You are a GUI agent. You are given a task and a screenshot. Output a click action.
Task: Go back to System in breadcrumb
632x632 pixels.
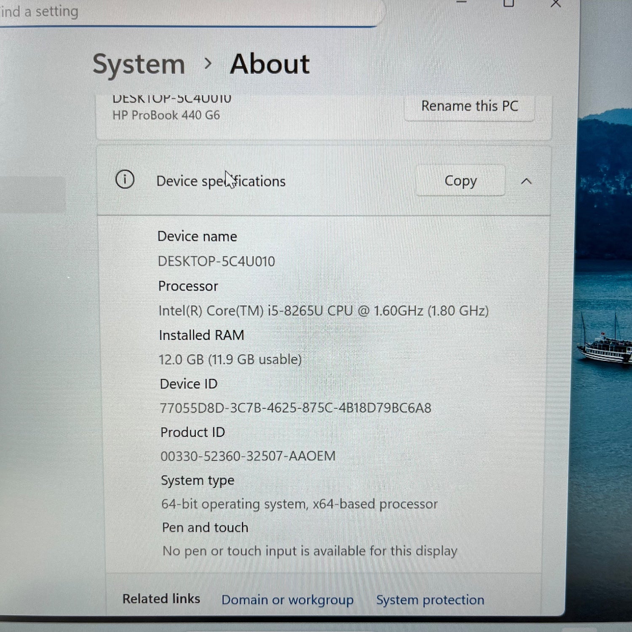139,64
